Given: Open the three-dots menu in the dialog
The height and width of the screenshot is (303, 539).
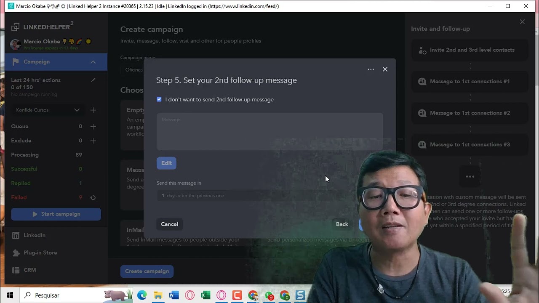Looking at the screenshot, I should click(x=371, y=69).
